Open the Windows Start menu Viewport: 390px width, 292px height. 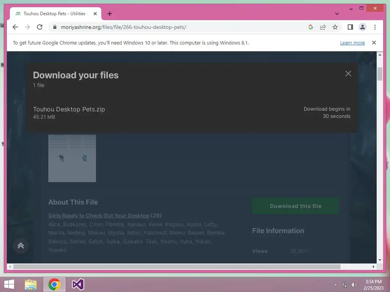(x=9, y=284)
